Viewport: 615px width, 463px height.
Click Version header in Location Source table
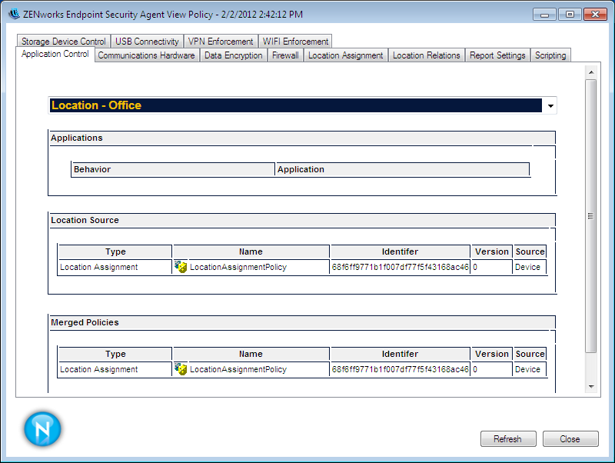tap(492, 252)
